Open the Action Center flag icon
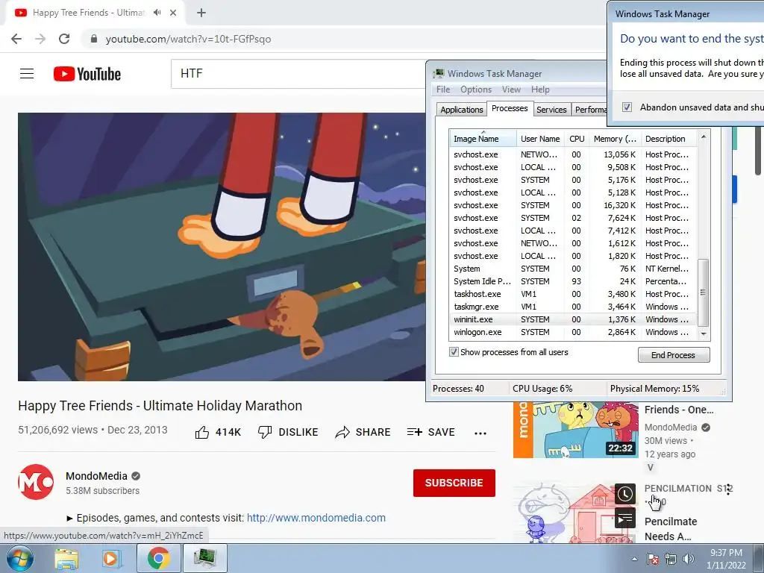This screenshot has height=573, width=764. coord(653,559)
